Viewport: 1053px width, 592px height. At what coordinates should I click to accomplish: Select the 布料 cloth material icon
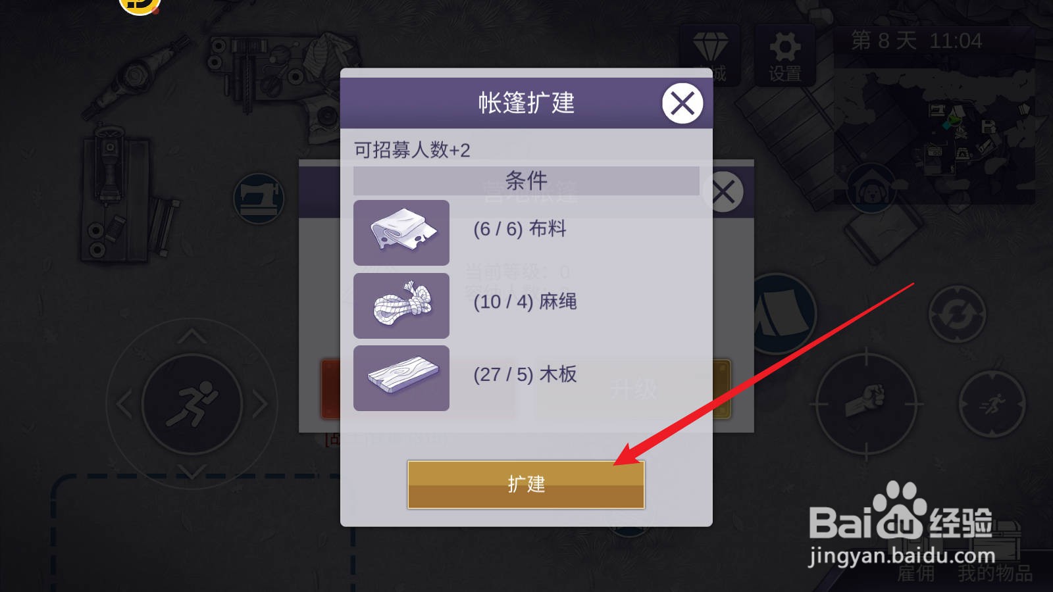[x=401, y=233]
